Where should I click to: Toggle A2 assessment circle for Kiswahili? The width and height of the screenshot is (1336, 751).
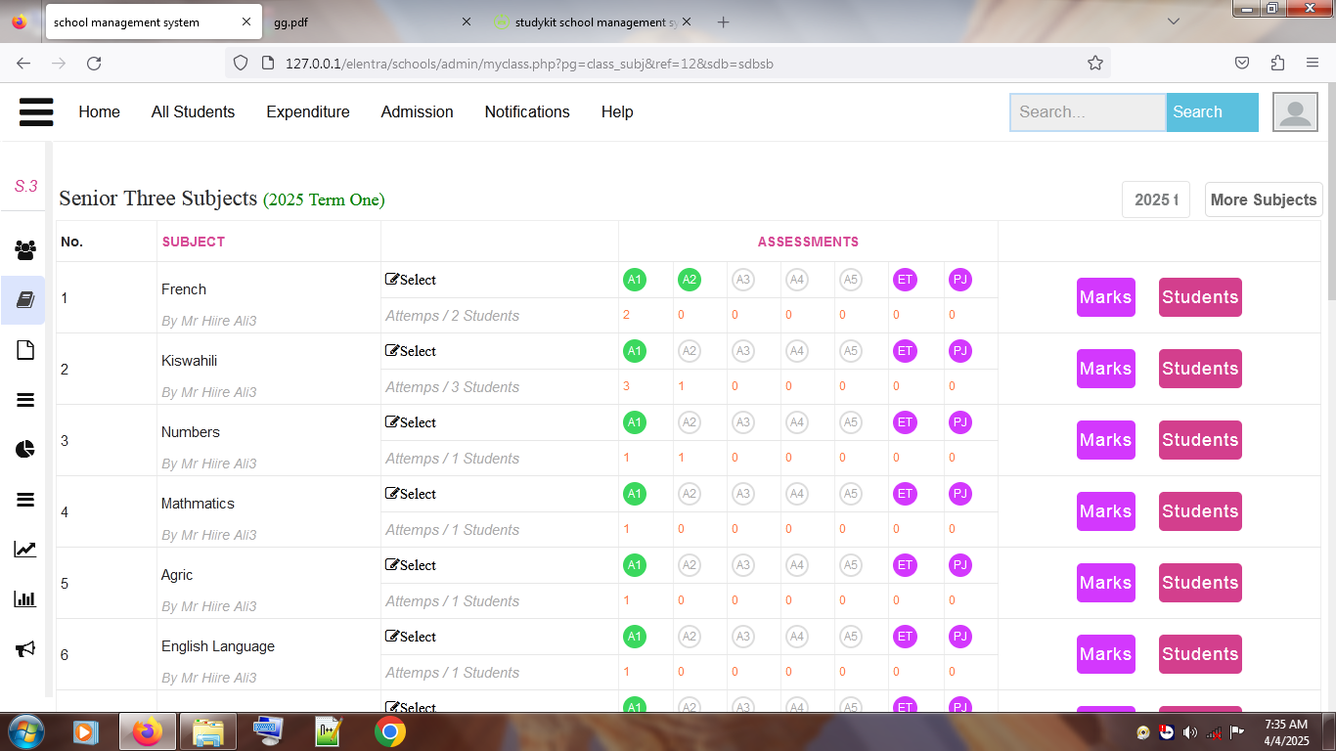690,351
